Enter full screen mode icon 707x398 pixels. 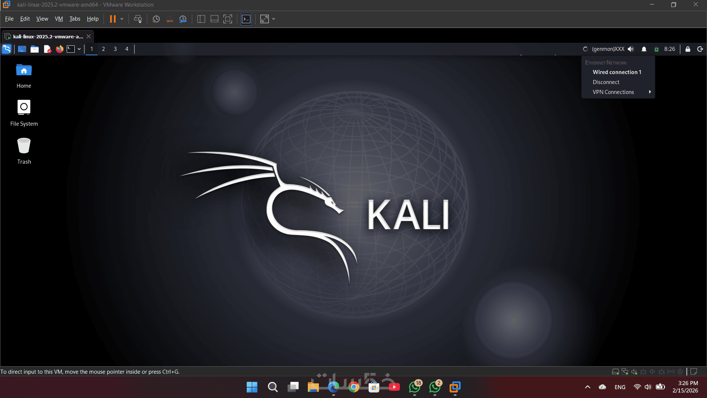click(228, 19)
